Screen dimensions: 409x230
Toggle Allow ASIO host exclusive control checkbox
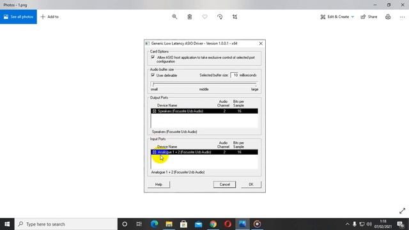pyautogui.click(x=153, y=57)
